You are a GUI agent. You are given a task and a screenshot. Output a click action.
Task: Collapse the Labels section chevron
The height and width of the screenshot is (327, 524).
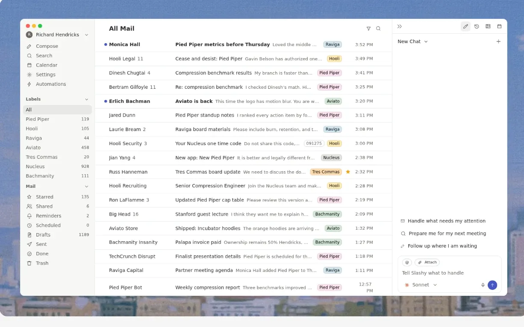click(86, 99)
